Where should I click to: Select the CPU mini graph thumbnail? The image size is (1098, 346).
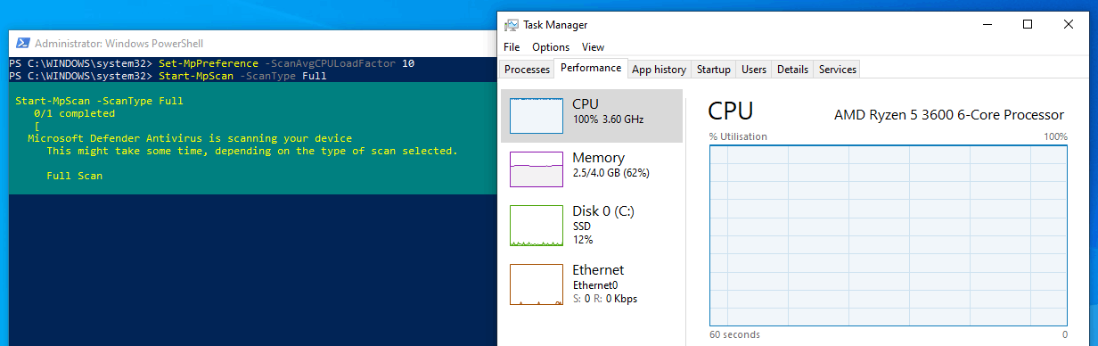pyautogui.click(x=536, y=116)
